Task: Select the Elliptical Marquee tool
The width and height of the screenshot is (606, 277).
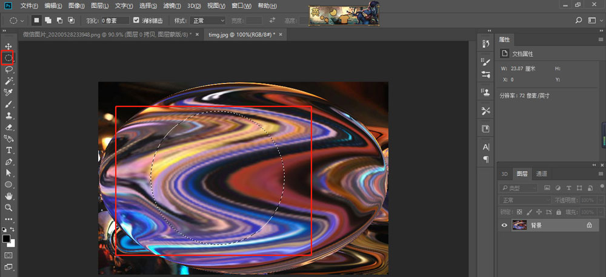Action: (x=8, y=58)
